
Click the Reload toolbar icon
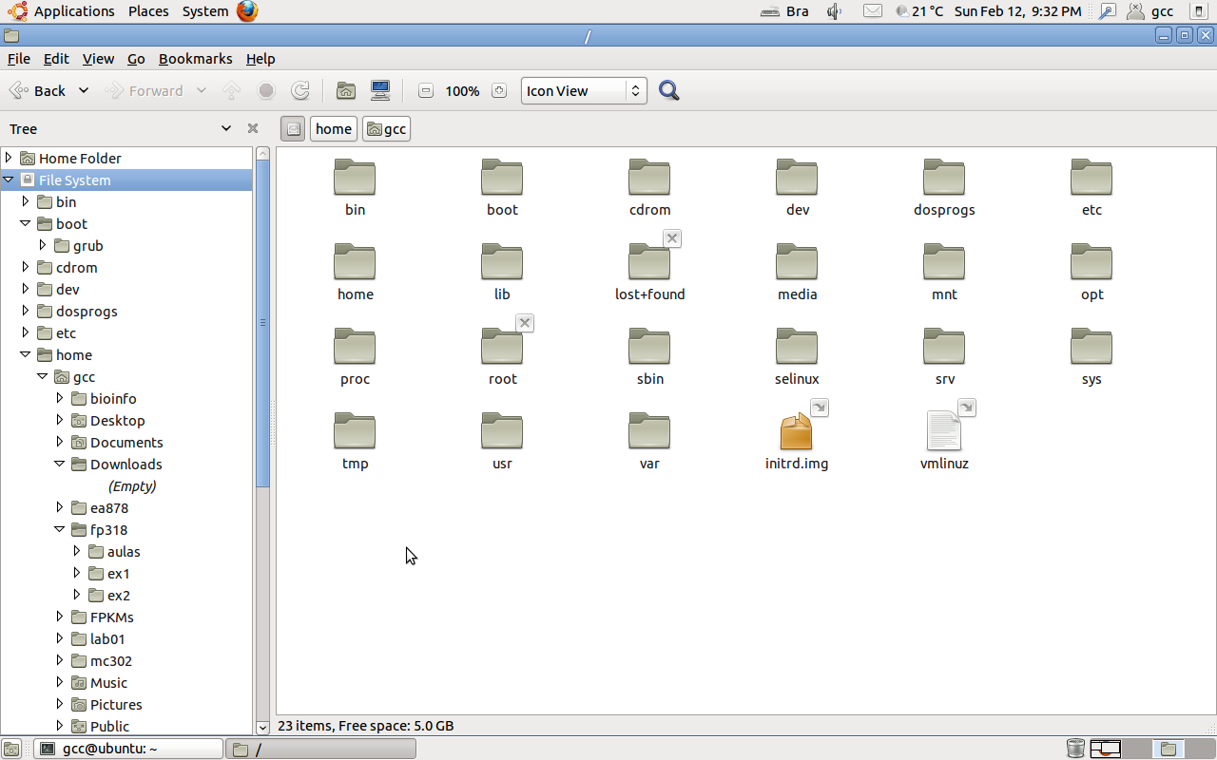pyautogui.click(x=300, y=91)
